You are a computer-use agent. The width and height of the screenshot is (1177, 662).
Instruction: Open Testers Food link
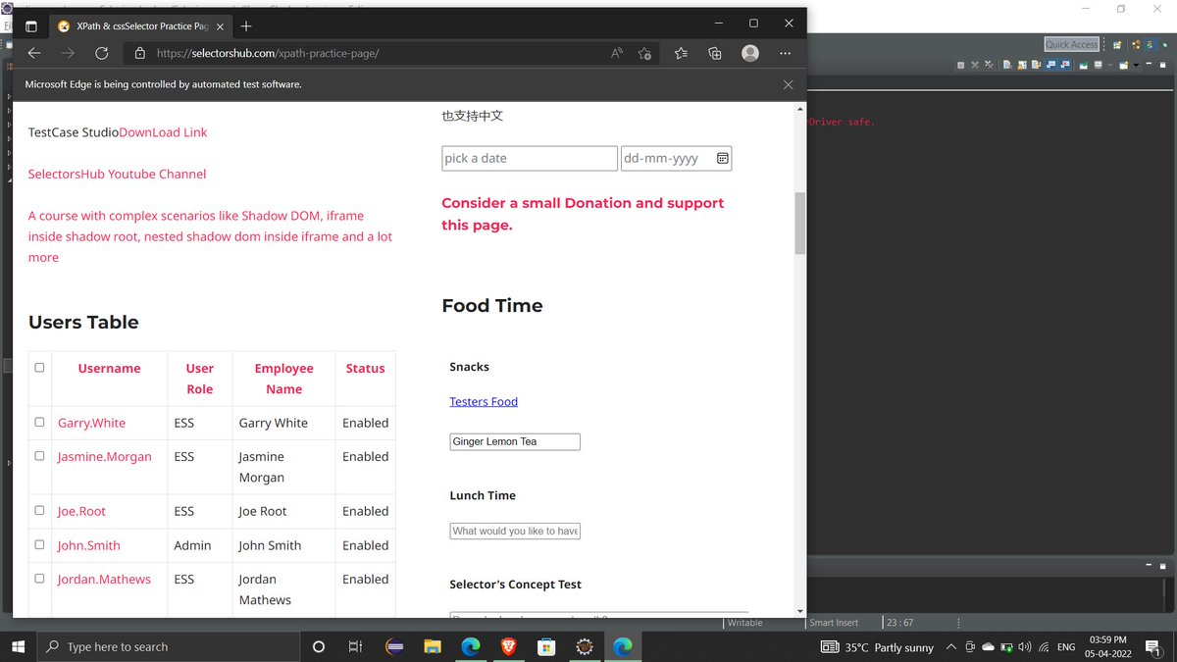click(484, 401)
